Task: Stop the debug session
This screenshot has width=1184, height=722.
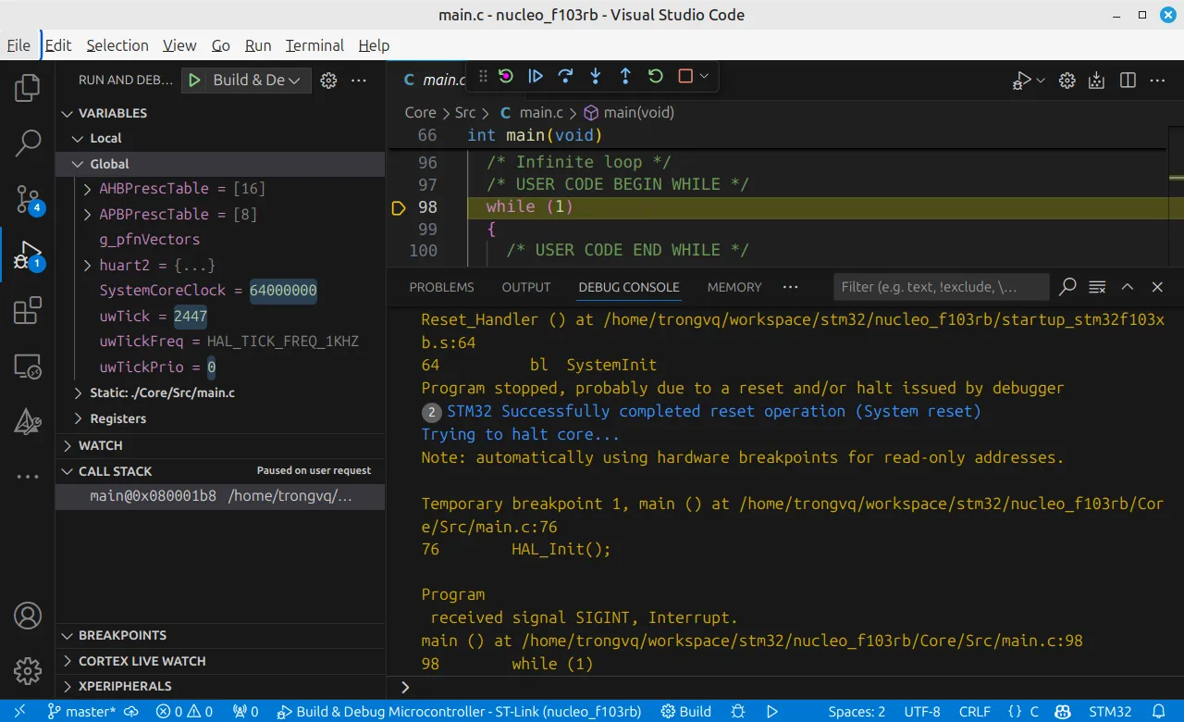Action: (x=685, y=77)
